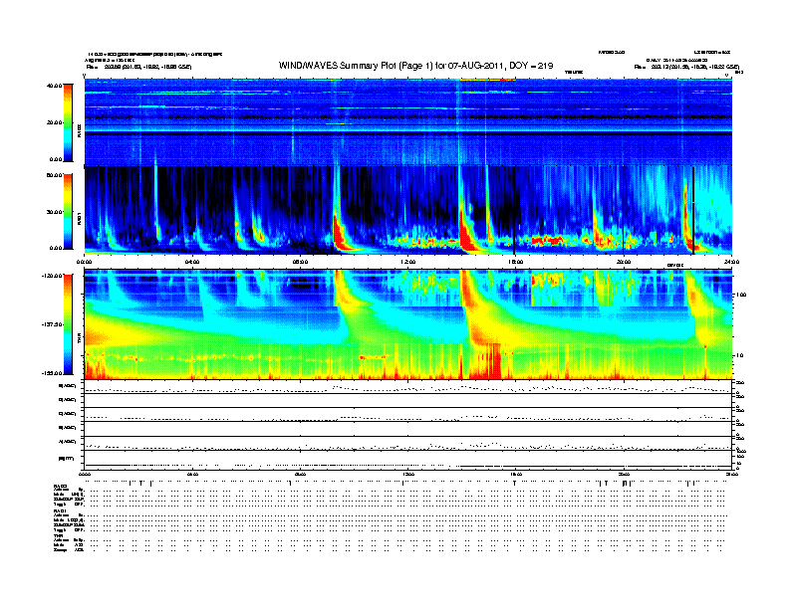Select the 30.00 label on RAD1 color scale
Screen dimensions: 789x609
[54, 212]
